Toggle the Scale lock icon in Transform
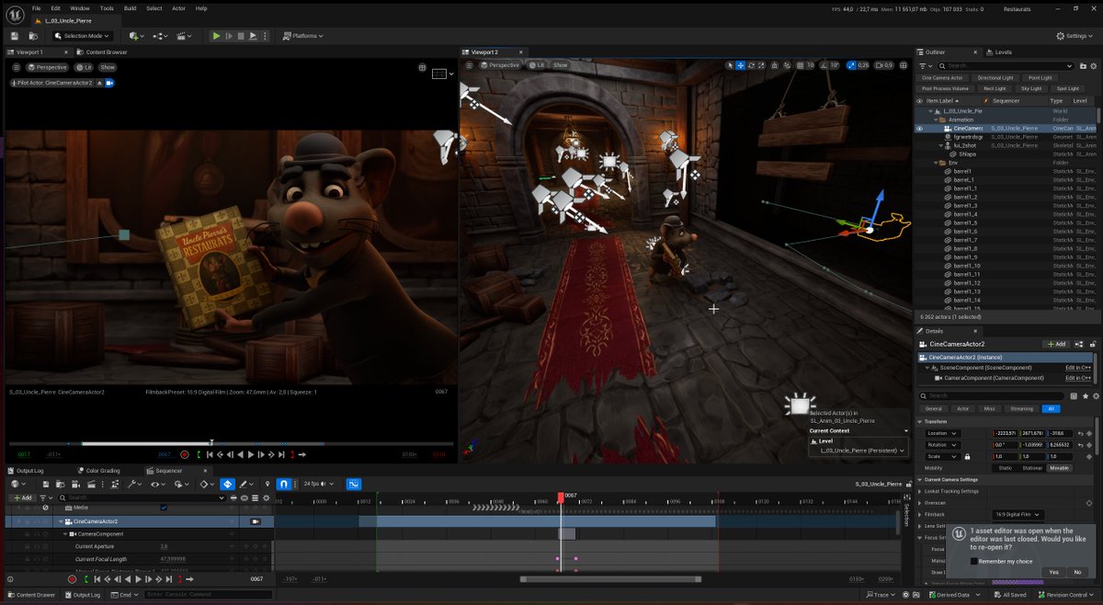The height and width of the screenshot is (605, 1103). coord(966,456)
